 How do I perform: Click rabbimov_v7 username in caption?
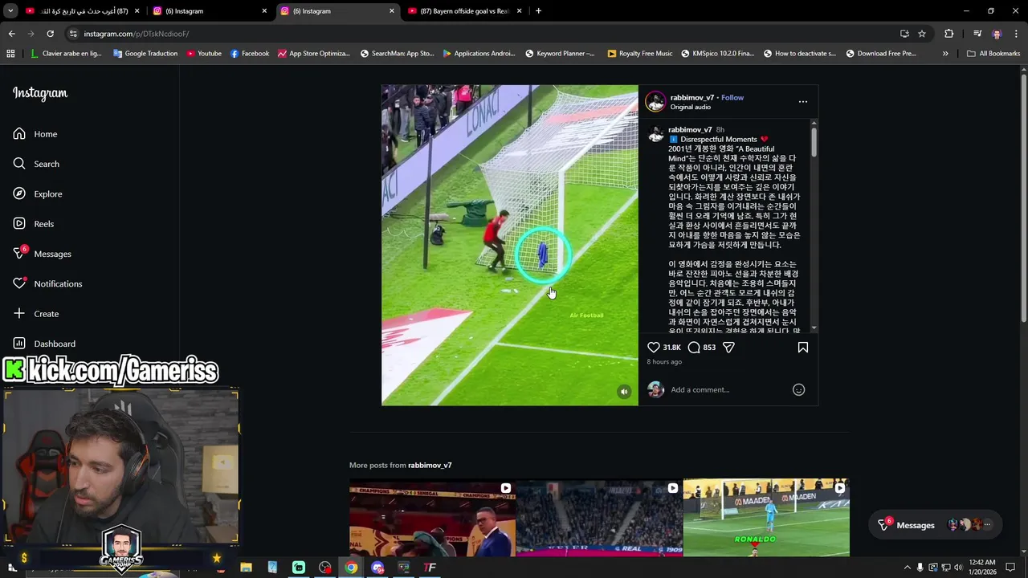[690, 130]
